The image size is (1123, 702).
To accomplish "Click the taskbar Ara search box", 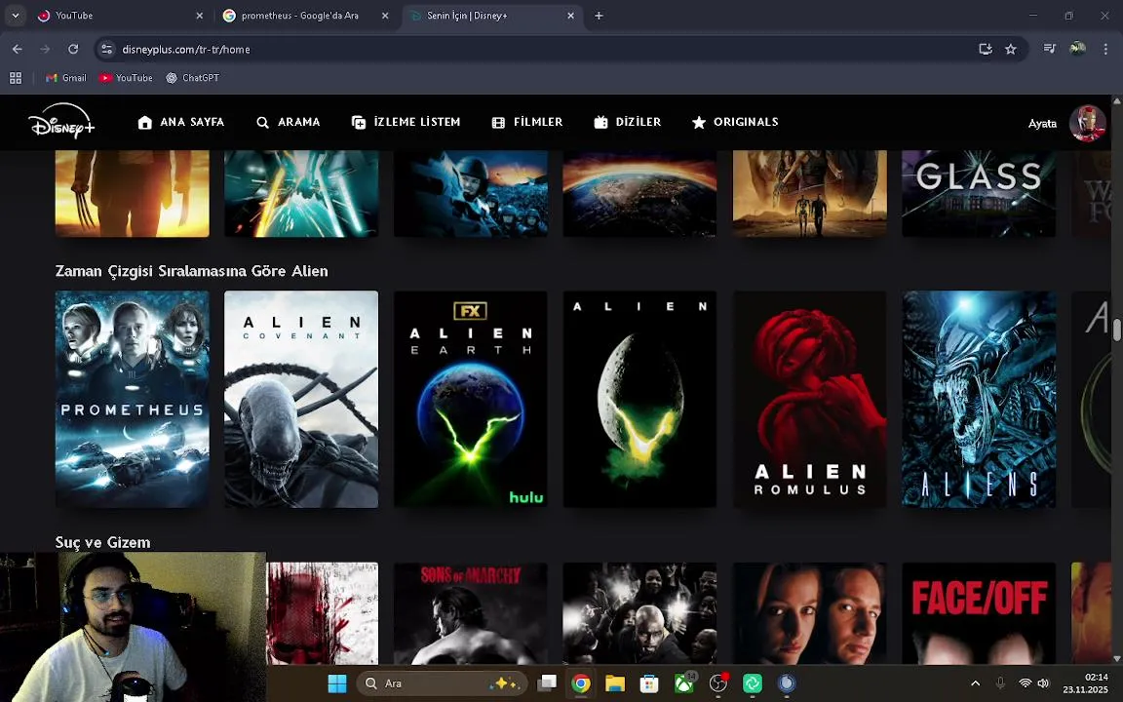I will (442, 683).
